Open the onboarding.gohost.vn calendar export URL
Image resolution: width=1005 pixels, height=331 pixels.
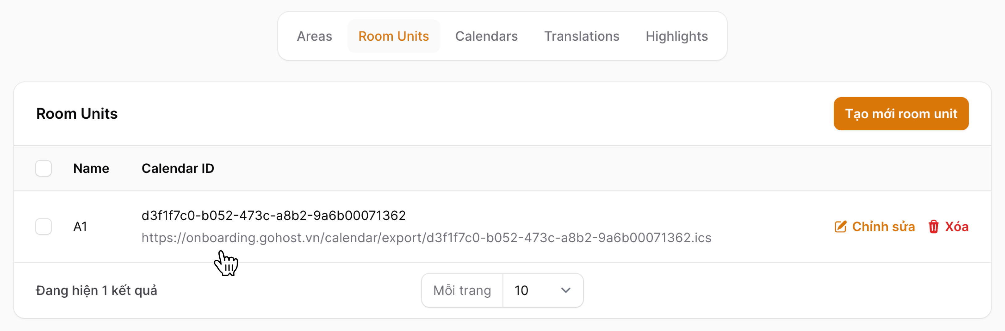[426, 238]
